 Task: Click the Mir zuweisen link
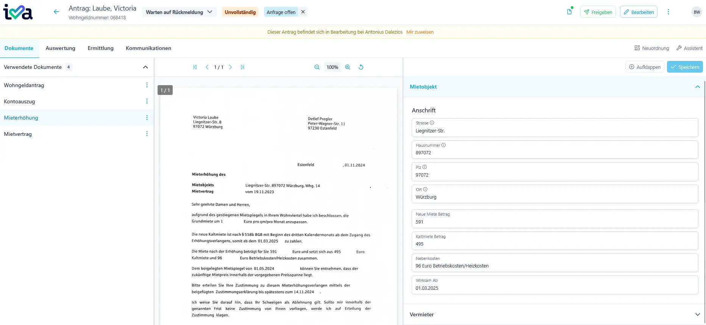(420, 32)
